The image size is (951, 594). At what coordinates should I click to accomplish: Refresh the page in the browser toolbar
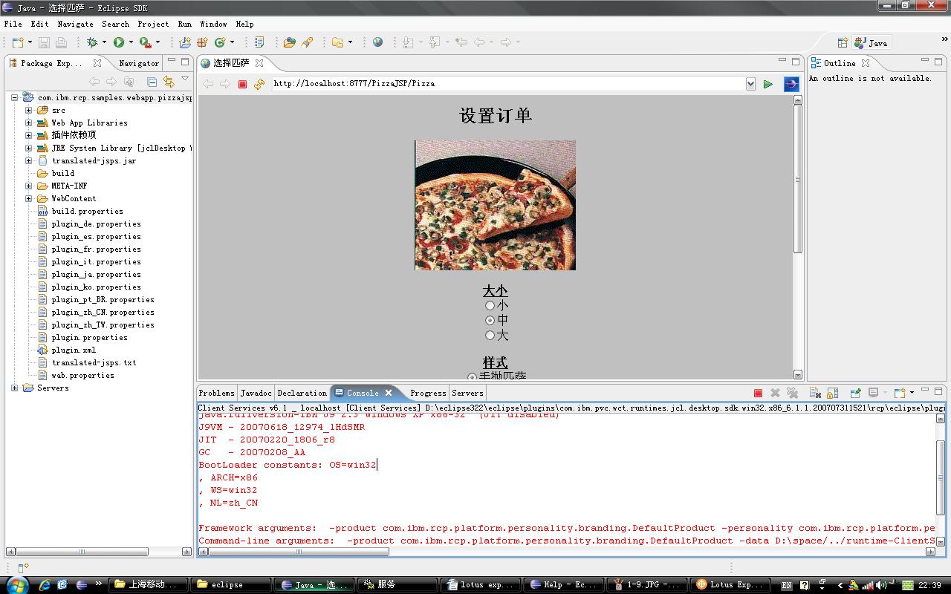pyautogui.click(x=259, y=84)
